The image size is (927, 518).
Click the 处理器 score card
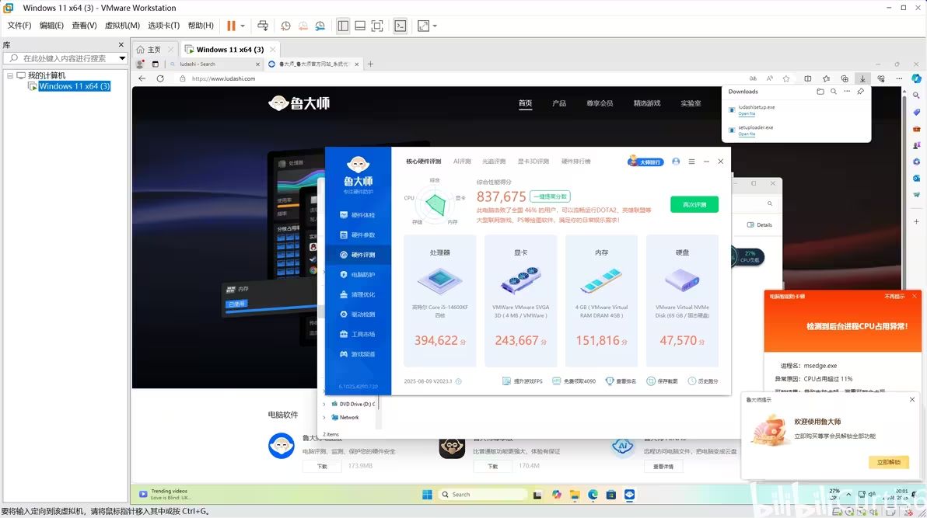440,301
